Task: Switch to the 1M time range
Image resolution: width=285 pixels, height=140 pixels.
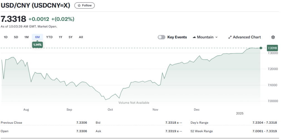Action: click(x=26, y=37)
